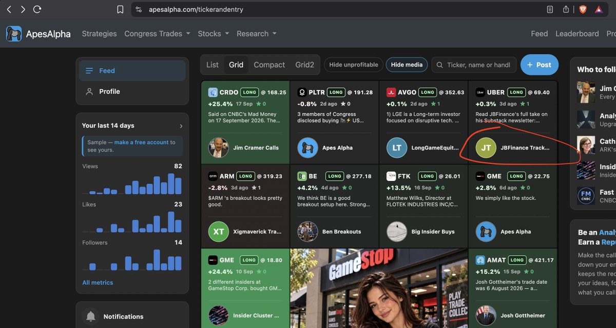Click the PLTR ticker logo

click(302, 92)
